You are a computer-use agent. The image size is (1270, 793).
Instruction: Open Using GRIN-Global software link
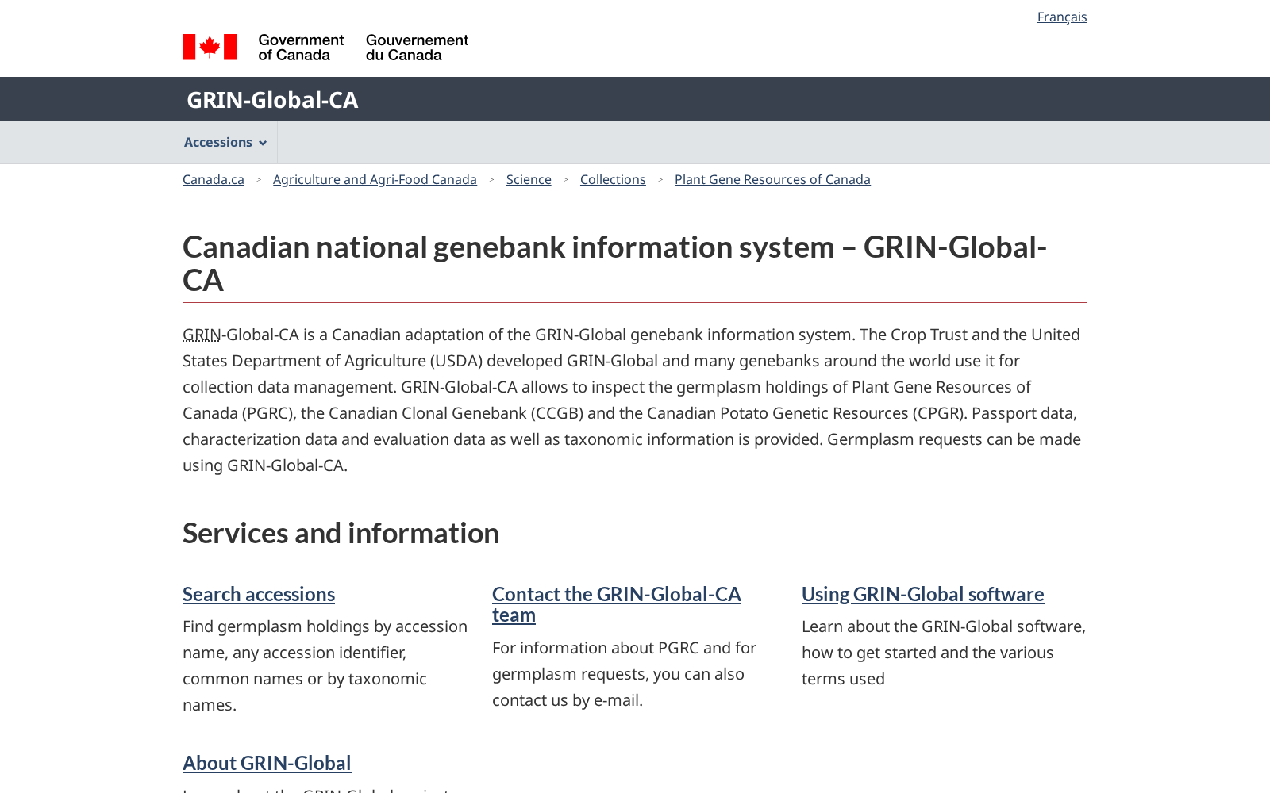tap(923, 594)
